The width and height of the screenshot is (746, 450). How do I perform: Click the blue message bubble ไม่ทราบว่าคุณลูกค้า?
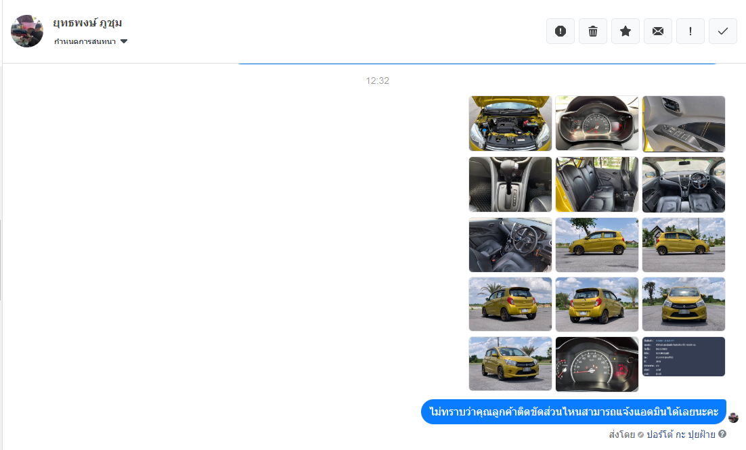click(x=574, y=411)
